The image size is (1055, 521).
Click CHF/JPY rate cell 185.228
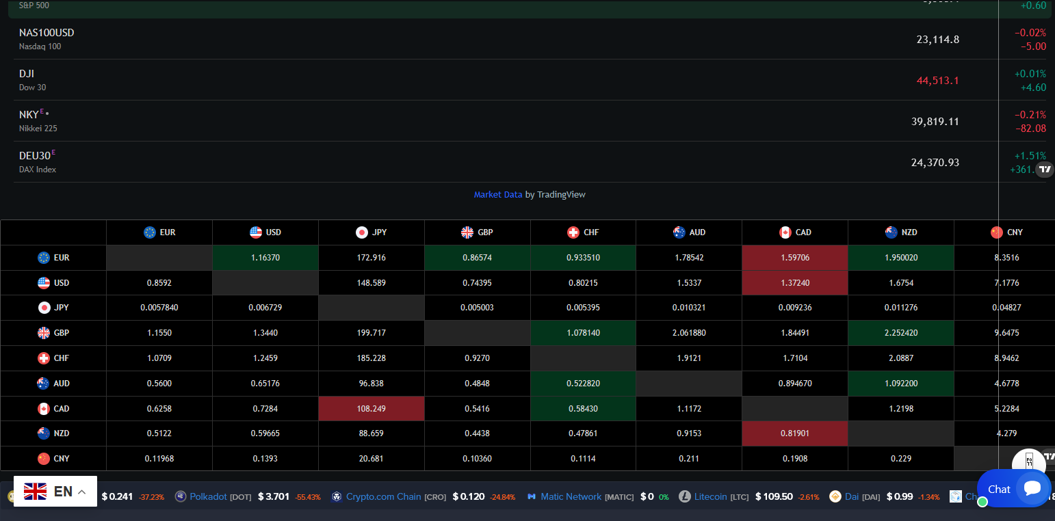(x=372, y=358)
